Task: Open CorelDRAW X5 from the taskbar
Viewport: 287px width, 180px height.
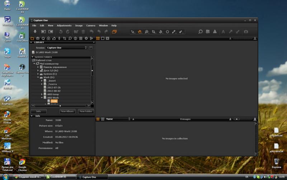Action: [60, 177]
